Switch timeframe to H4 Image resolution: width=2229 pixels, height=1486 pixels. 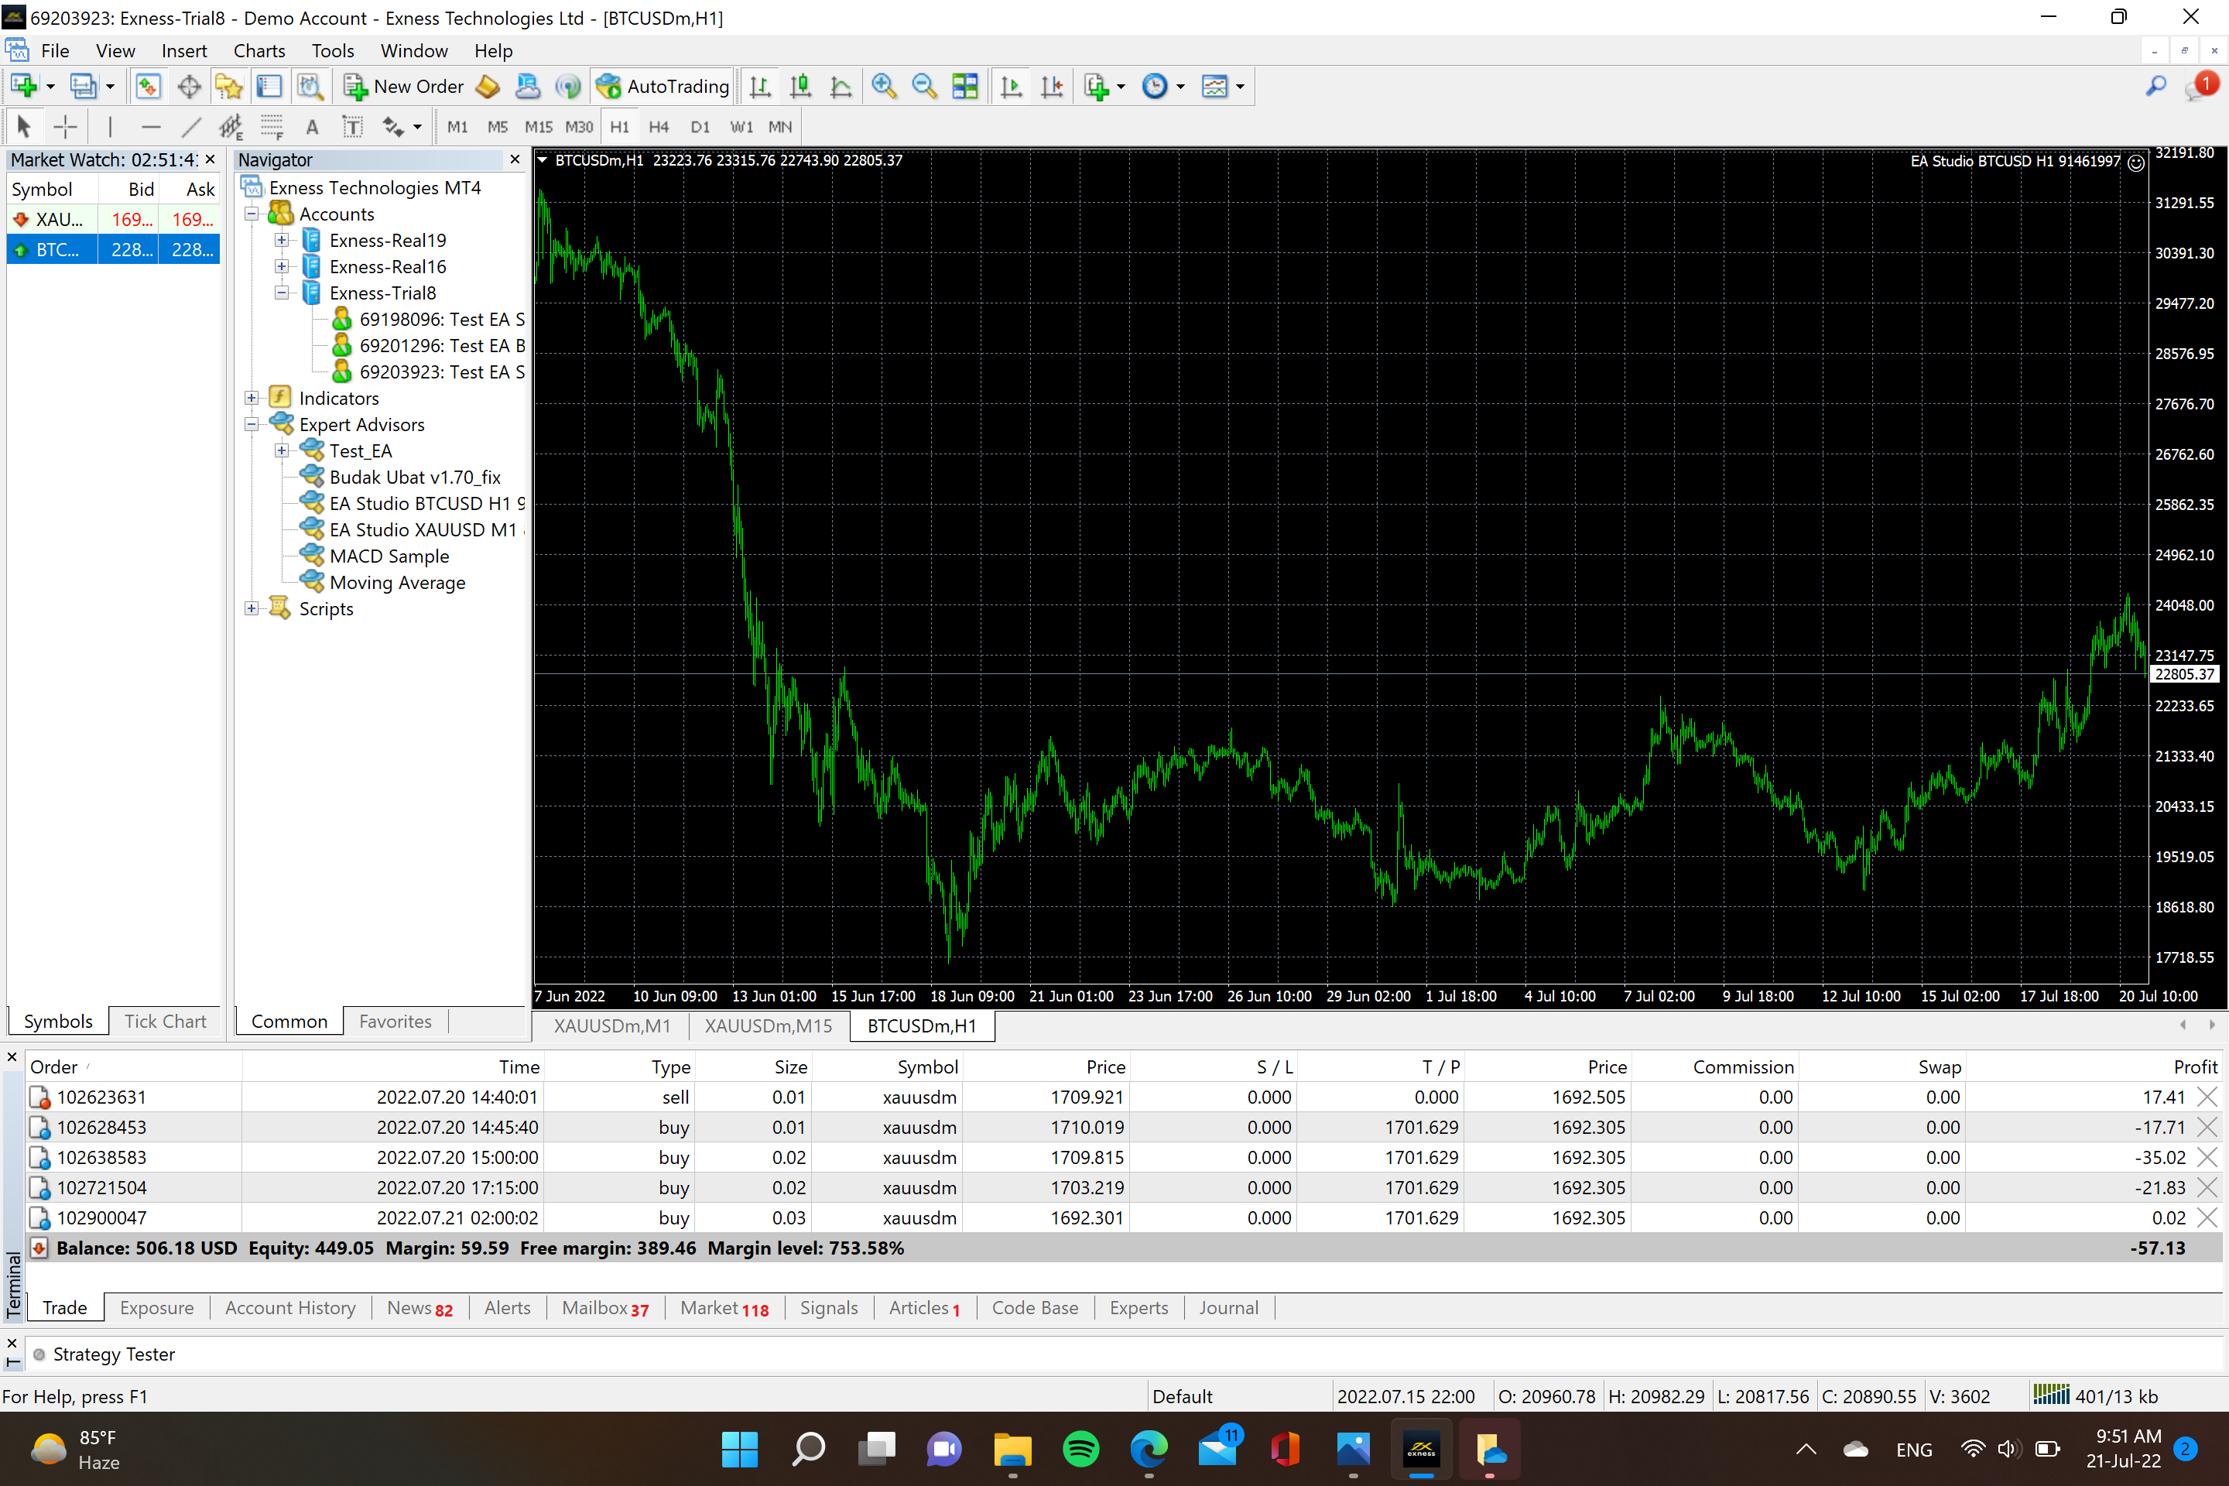coord(659,126)
